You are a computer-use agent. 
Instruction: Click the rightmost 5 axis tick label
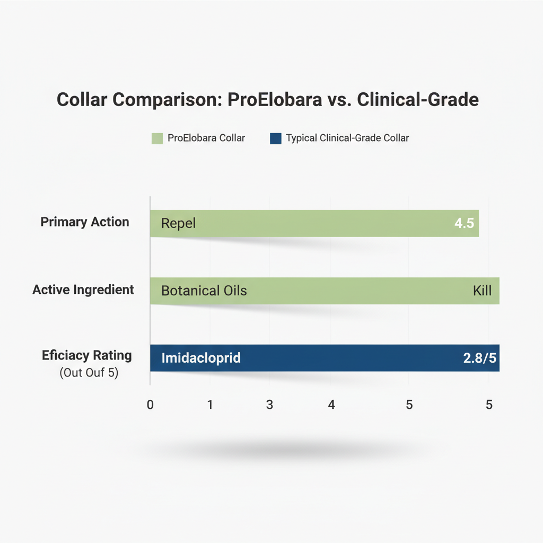click(489, 405)
